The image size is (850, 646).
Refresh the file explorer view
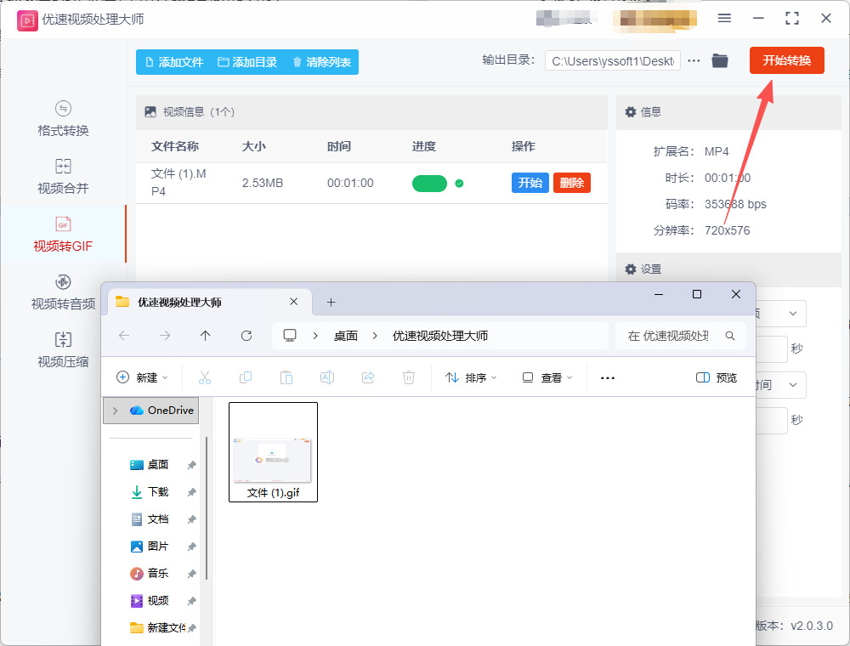246,336
